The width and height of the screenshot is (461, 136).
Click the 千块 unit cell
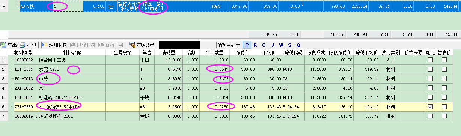pyautogui.click(x=146, y=97)
